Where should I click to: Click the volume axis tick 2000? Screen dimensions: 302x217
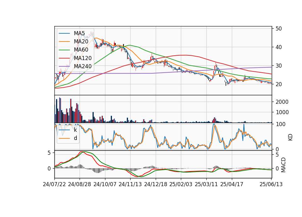[282, 102]
